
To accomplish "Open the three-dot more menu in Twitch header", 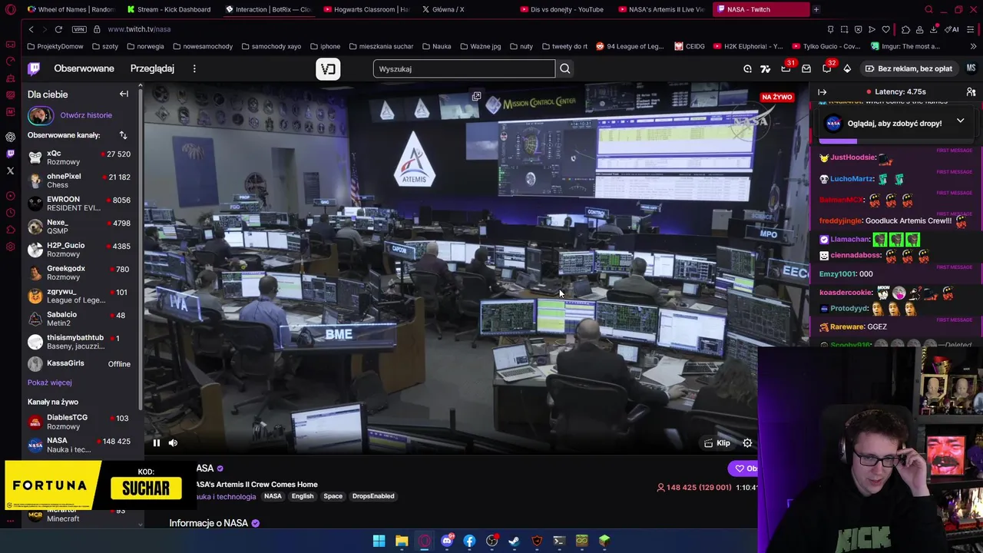I will [194, 68].
